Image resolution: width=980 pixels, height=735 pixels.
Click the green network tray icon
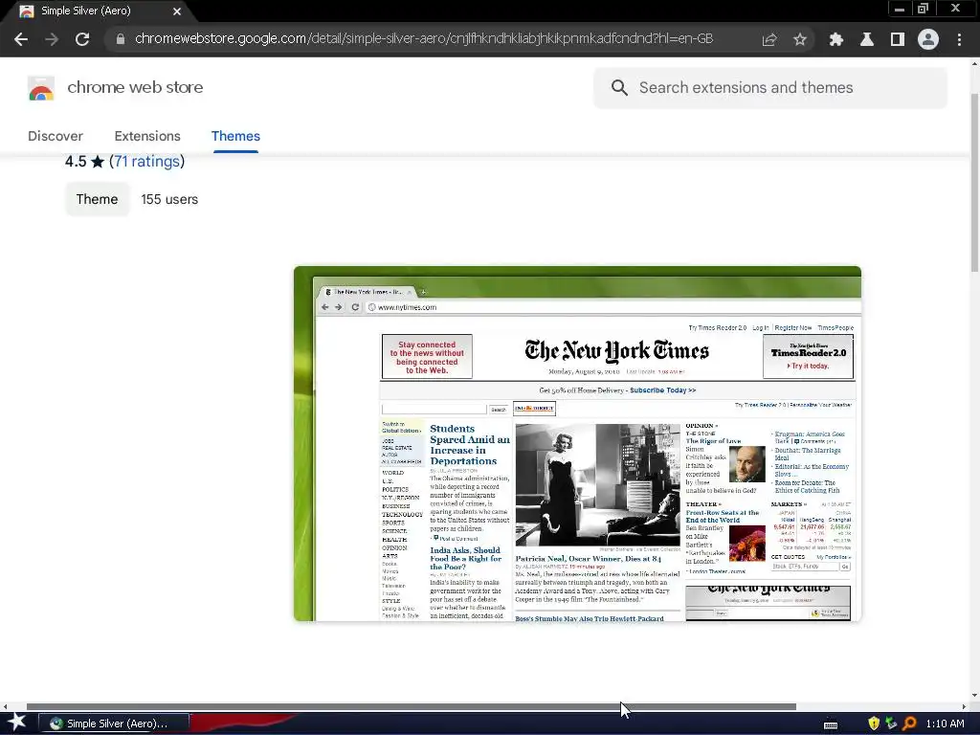[891, 724]
